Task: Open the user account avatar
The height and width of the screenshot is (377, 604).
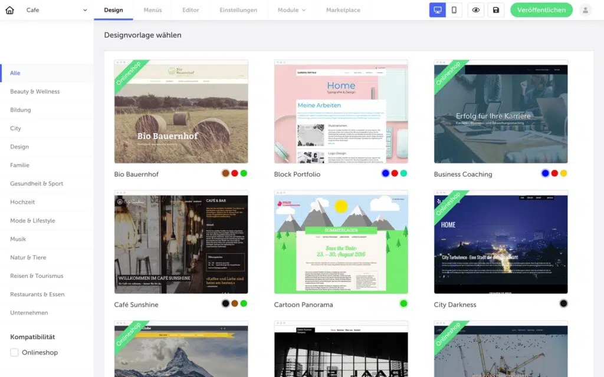Action: [x=585, y=10]
